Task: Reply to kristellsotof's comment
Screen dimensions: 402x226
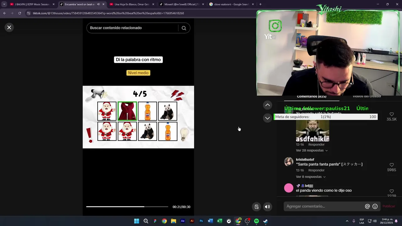Action: click(x=316, y=170)
